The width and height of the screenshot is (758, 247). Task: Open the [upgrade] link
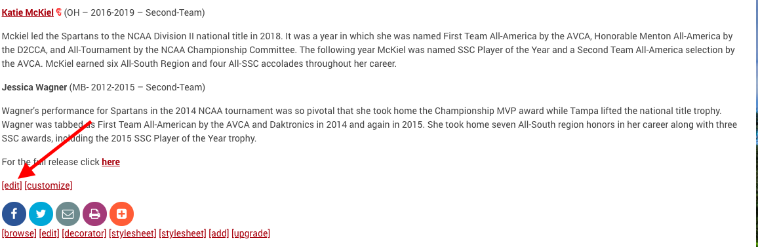tap(251, 233)
